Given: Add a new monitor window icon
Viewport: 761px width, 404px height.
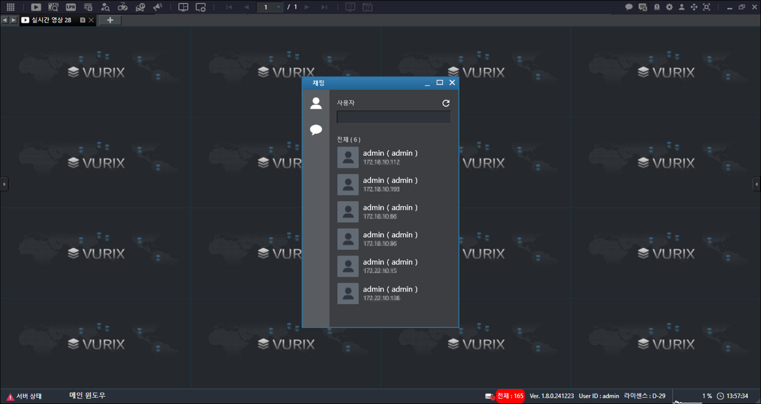Looking at the screenshot, I should tap(201, 7).
